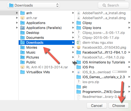Image resolution: width=131 pixels, height=111 pixels.
Task: Expand the iOS Pro folder chevron
Action: coord(129,67)
